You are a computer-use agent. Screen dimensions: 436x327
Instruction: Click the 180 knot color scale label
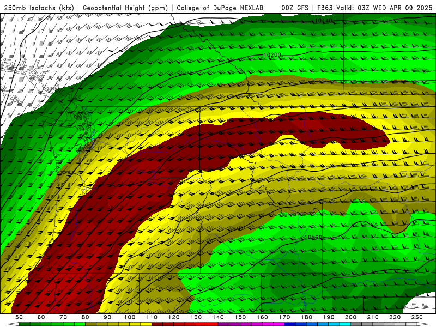306,317
